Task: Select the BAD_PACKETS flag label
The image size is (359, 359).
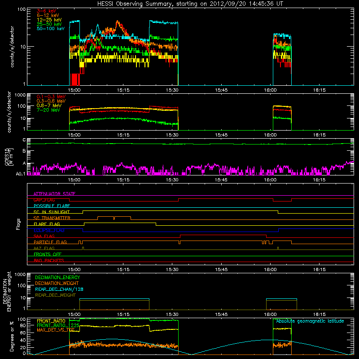Action: [x=49, y=260]
